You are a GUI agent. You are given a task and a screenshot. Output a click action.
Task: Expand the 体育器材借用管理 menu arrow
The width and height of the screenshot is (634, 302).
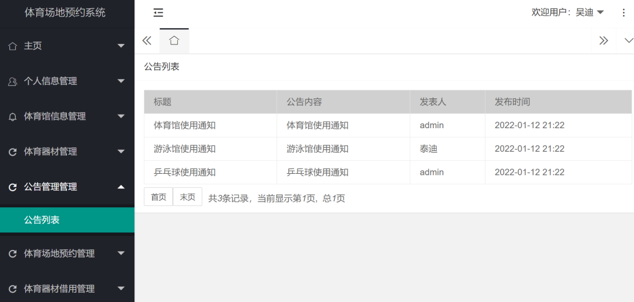tap(121, 289)
